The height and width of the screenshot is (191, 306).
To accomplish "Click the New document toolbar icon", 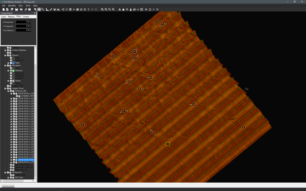I will [4, 9].
